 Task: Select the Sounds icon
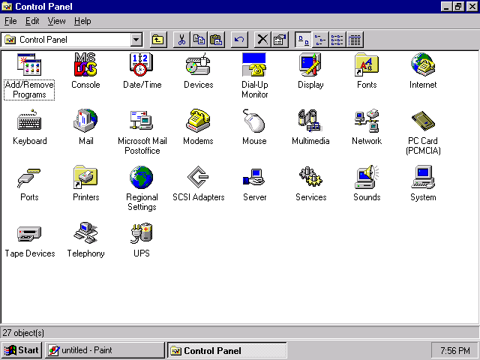pos(367,177)
